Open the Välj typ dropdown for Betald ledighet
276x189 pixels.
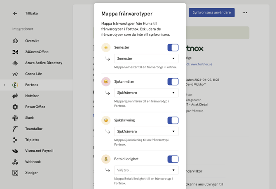(146, 170)
